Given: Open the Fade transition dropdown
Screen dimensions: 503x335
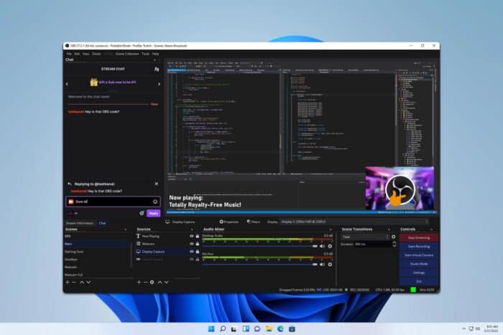Looking at the screenshot, I should coord(365,237).
